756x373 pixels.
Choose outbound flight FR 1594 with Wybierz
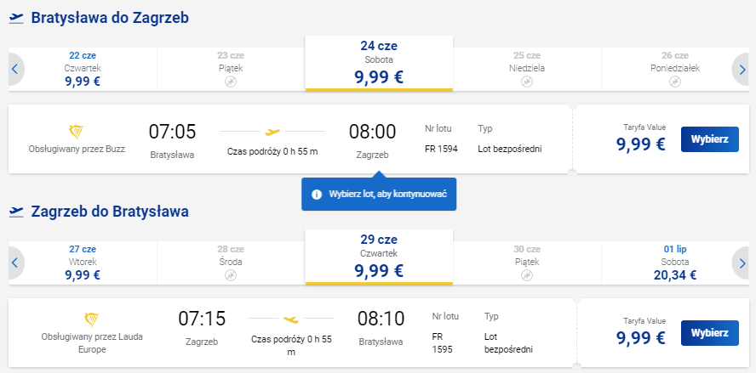tap(710, 139)
